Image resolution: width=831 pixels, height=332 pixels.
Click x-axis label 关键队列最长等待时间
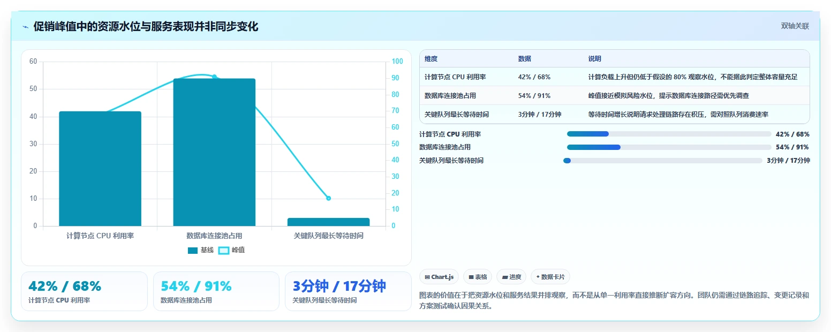(328, 236)
